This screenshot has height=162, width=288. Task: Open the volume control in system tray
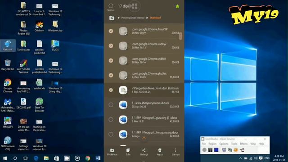256,158
